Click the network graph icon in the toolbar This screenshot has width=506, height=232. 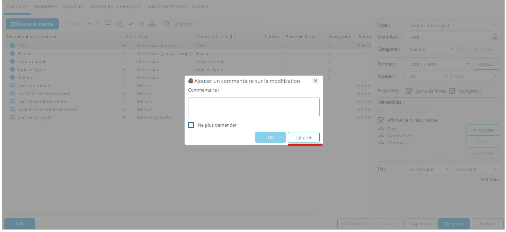point(141,24)
